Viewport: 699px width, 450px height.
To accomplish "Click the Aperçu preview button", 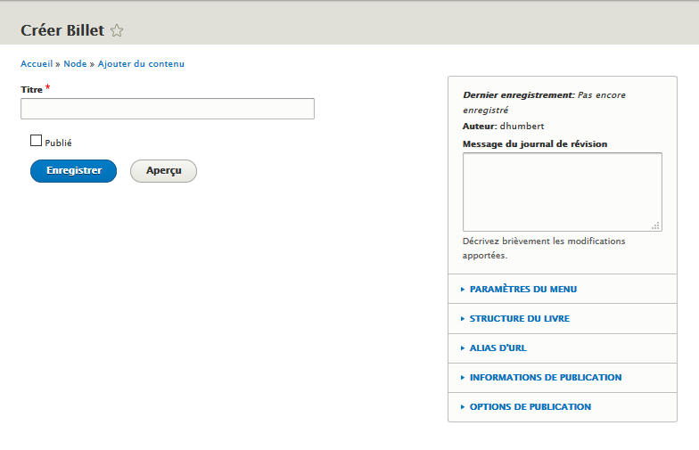I will click(x=163, y=170).
